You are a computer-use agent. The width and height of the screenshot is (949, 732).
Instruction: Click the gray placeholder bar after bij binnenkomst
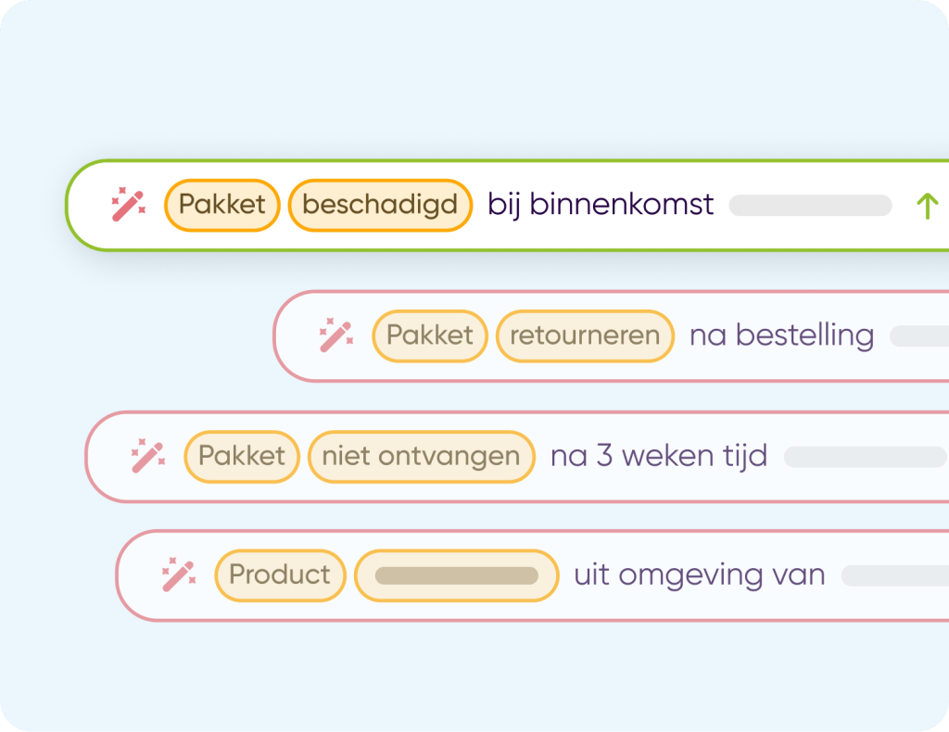pyautogui.click(x=810, y=206)
